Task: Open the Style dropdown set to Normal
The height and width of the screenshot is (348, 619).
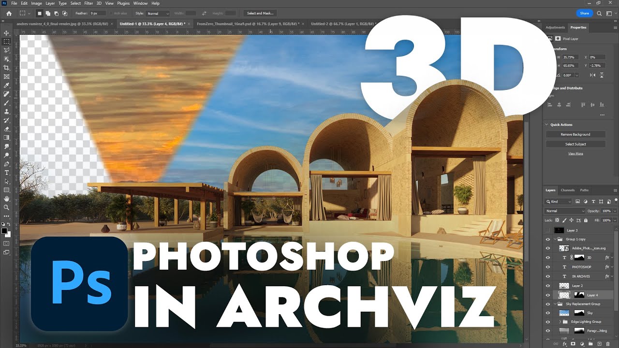Action: coord(158,14)
